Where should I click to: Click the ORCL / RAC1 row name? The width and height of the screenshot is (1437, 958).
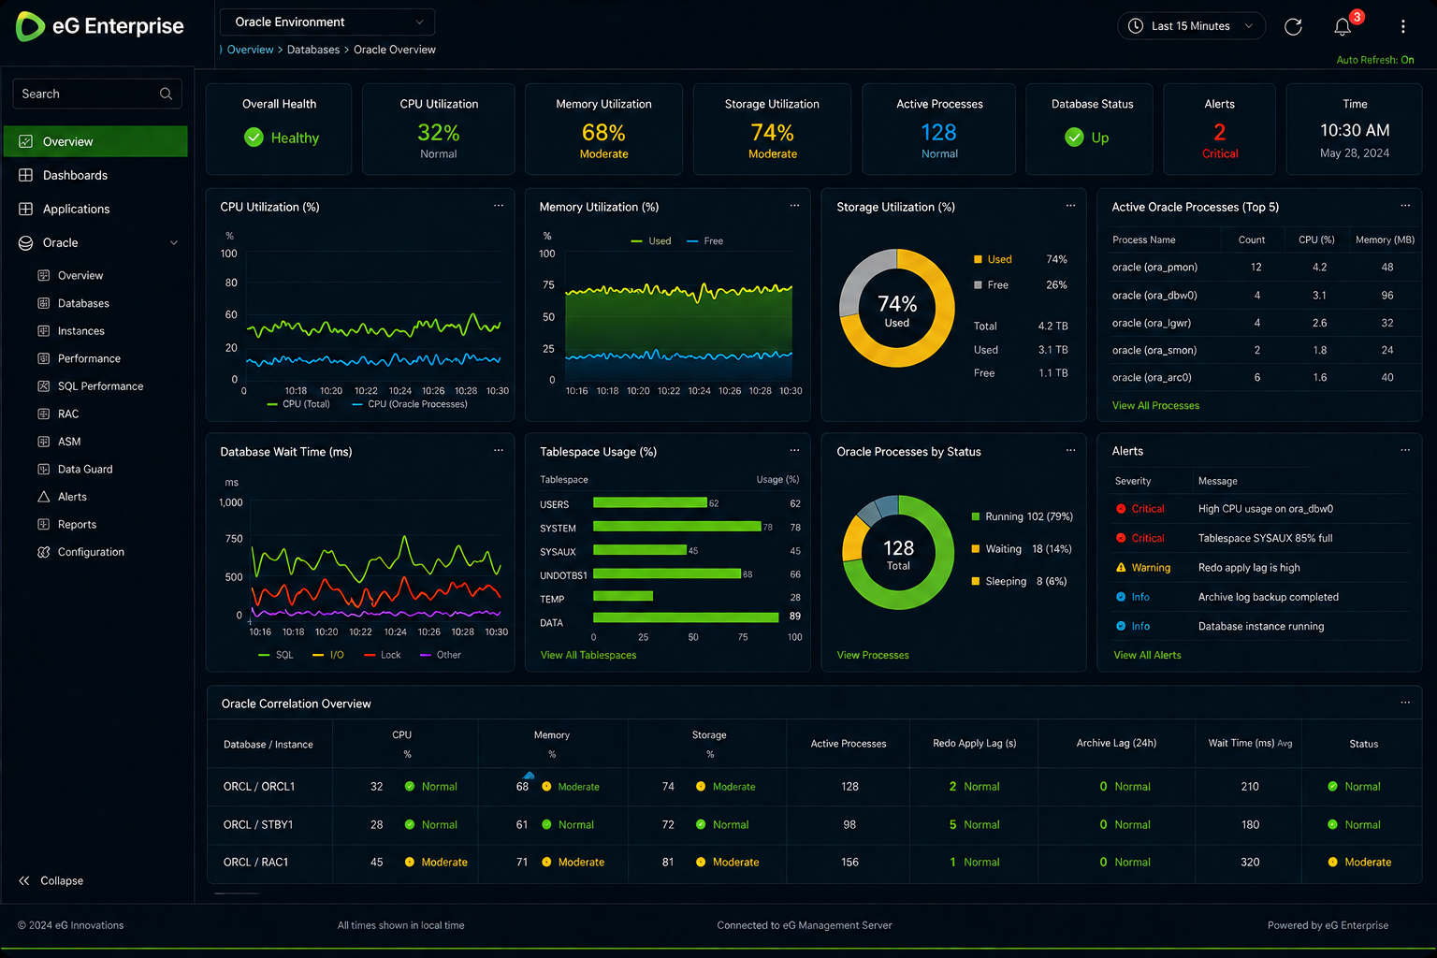[255, 862]
